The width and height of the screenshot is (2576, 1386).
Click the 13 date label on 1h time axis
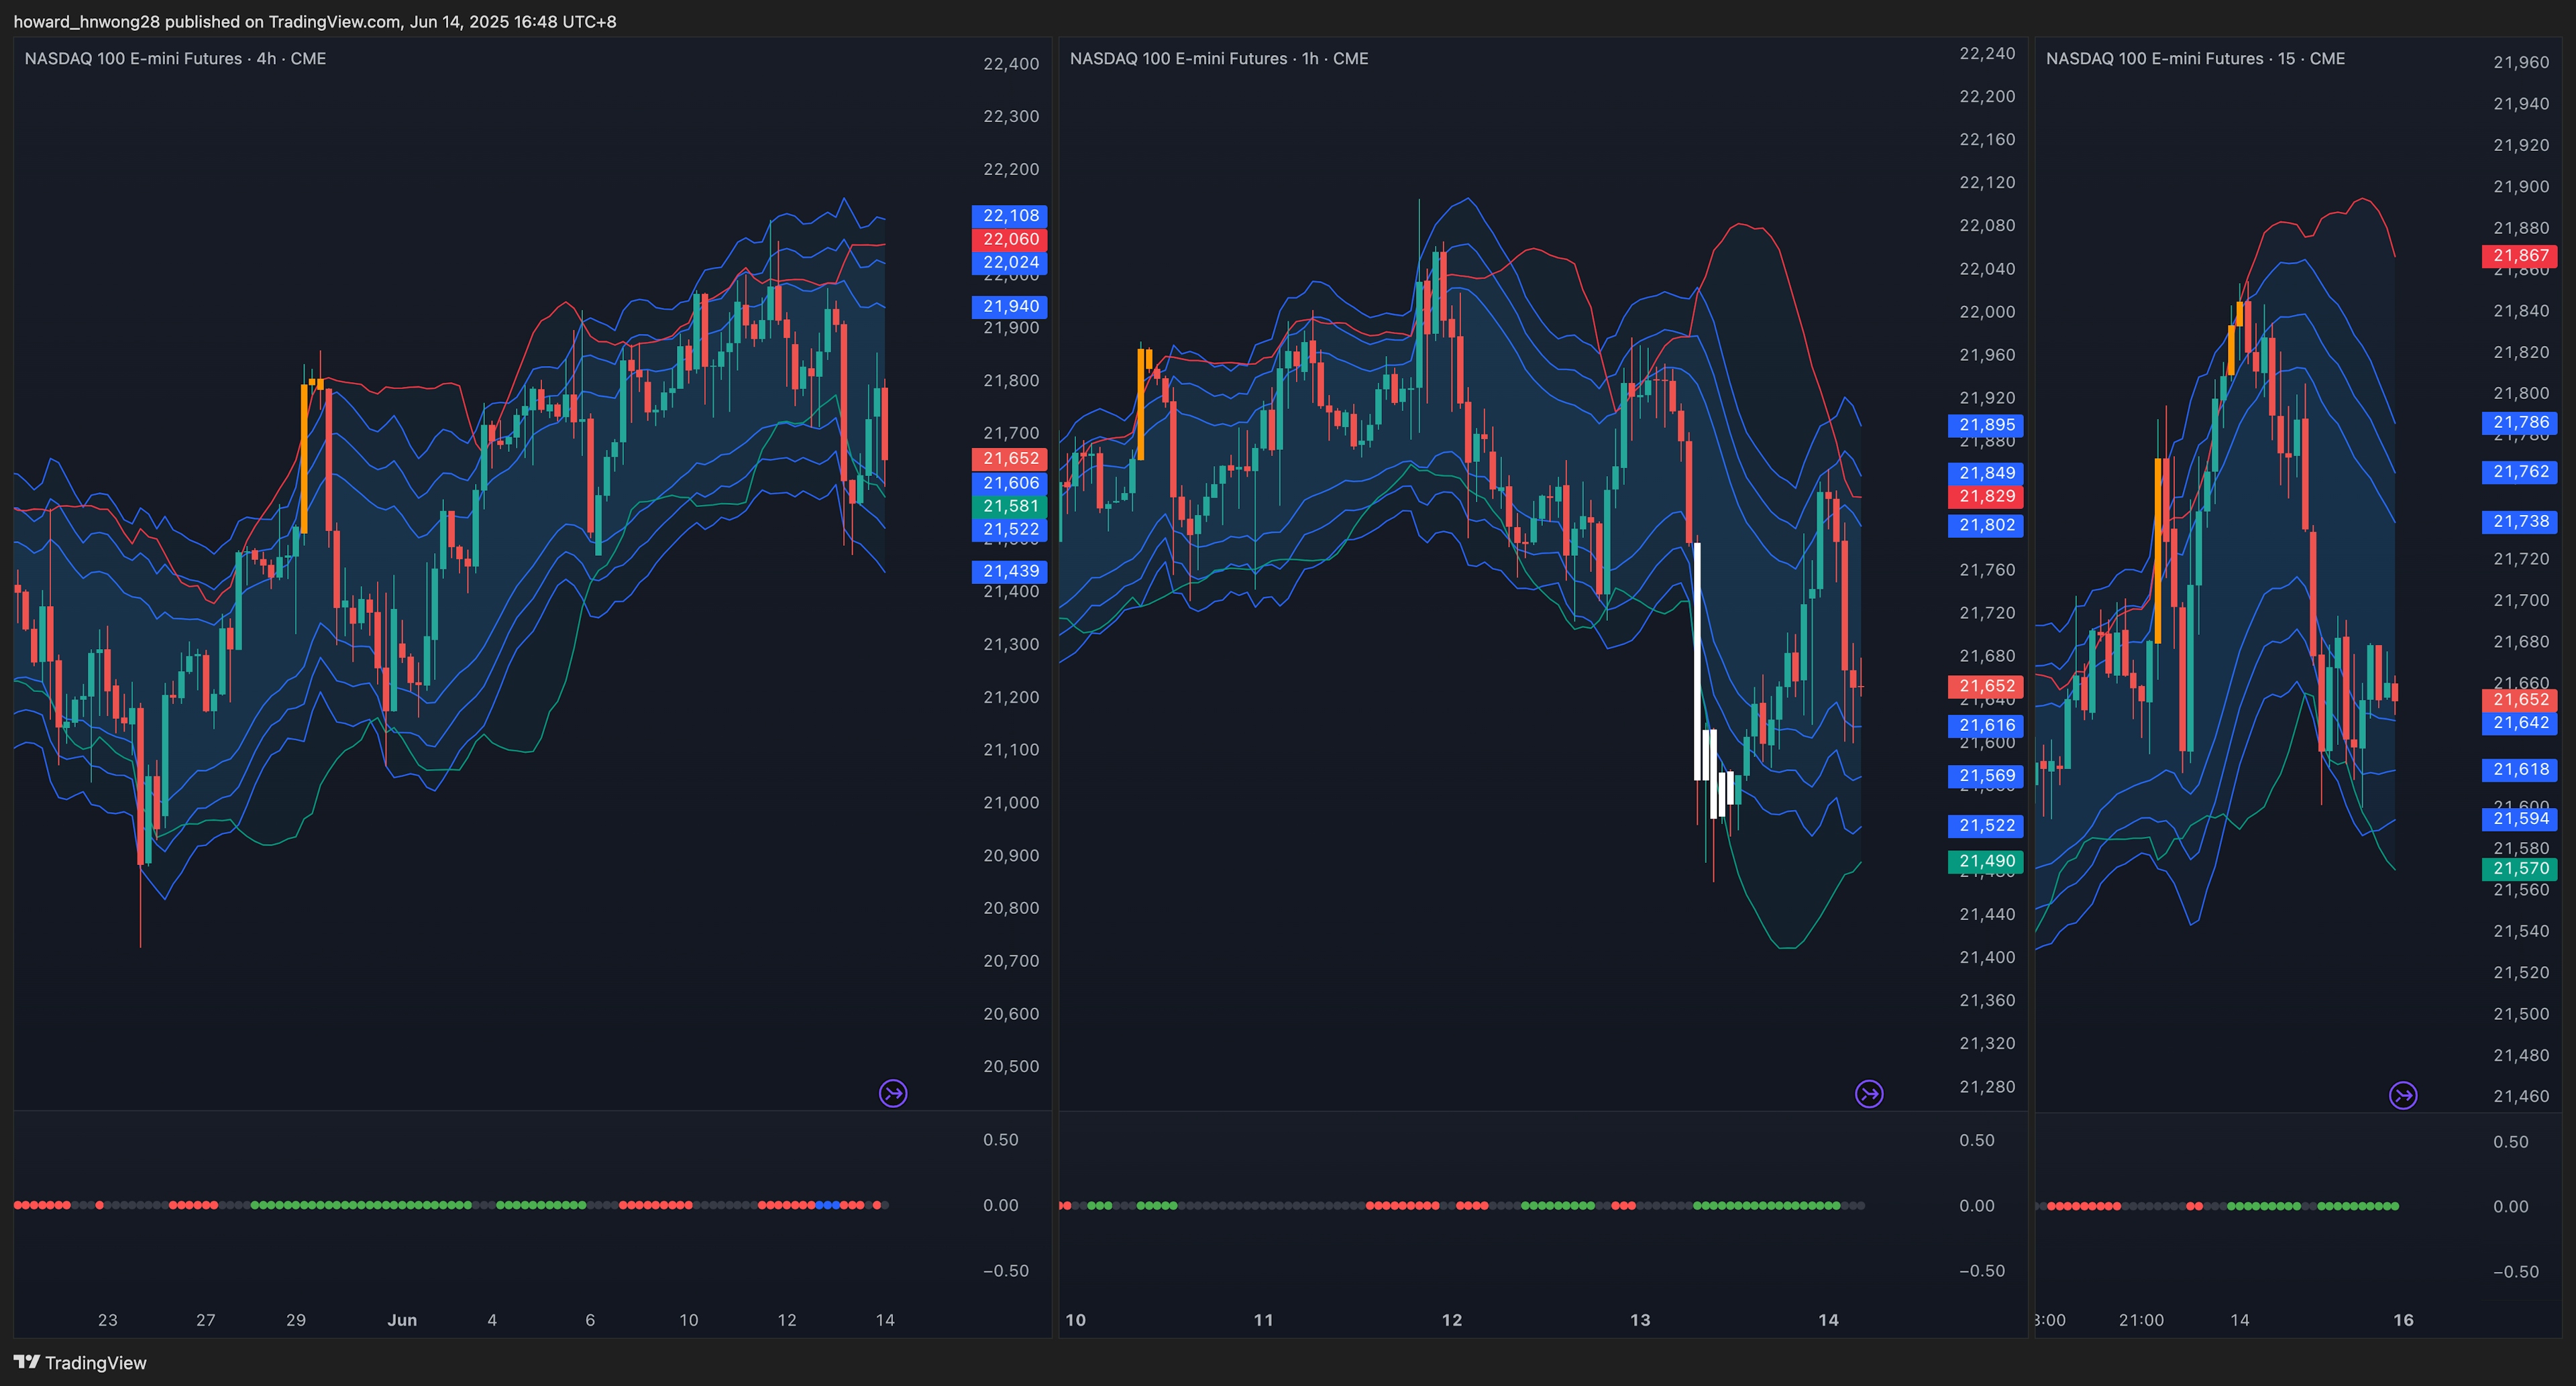[1640, 1320]
